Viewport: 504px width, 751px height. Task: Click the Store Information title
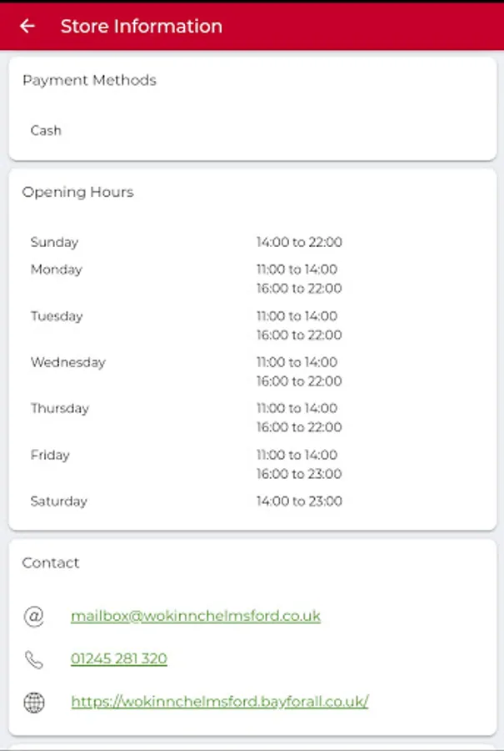142,26
